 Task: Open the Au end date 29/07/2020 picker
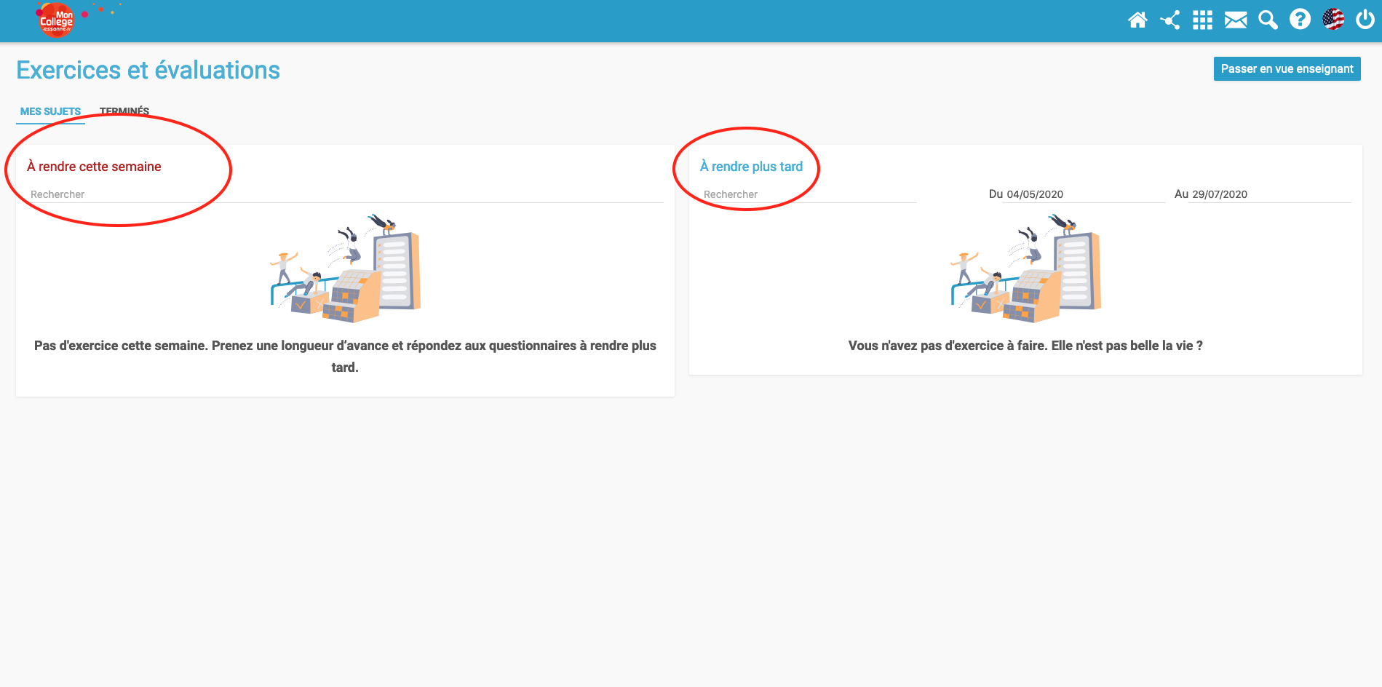1268,194
